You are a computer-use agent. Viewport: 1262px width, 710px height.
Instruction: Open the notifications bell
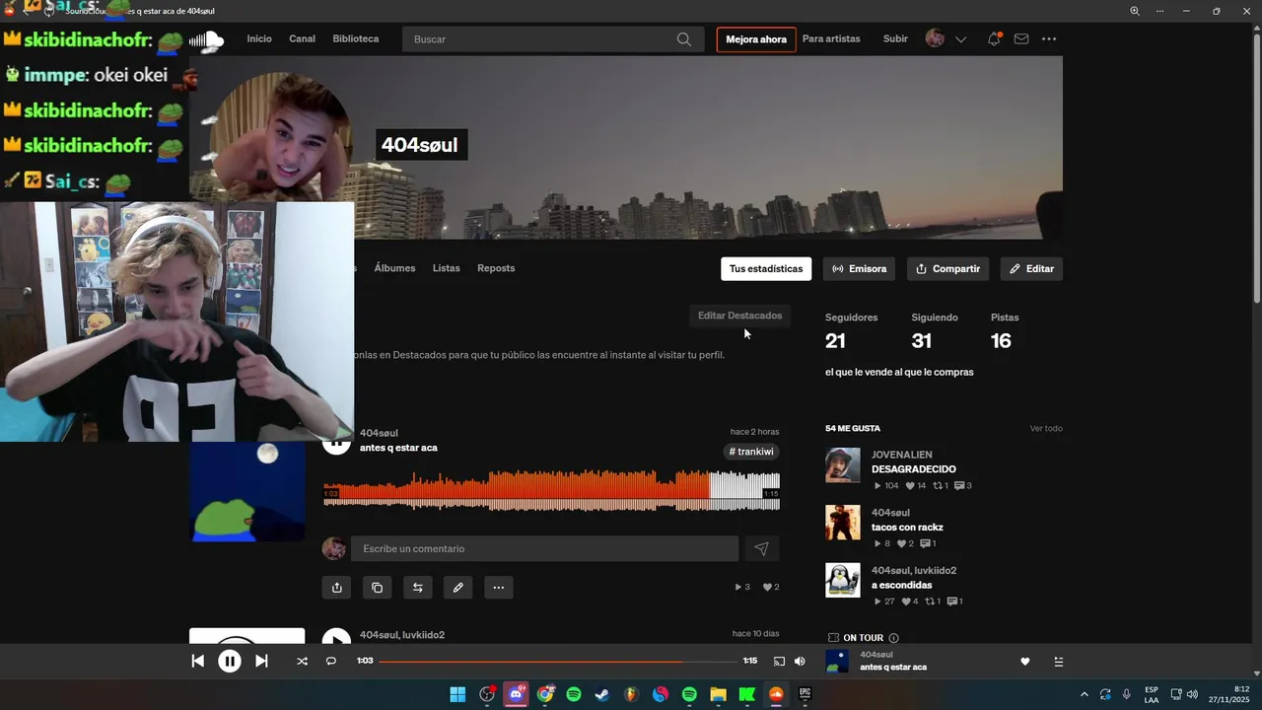(994, 39)
